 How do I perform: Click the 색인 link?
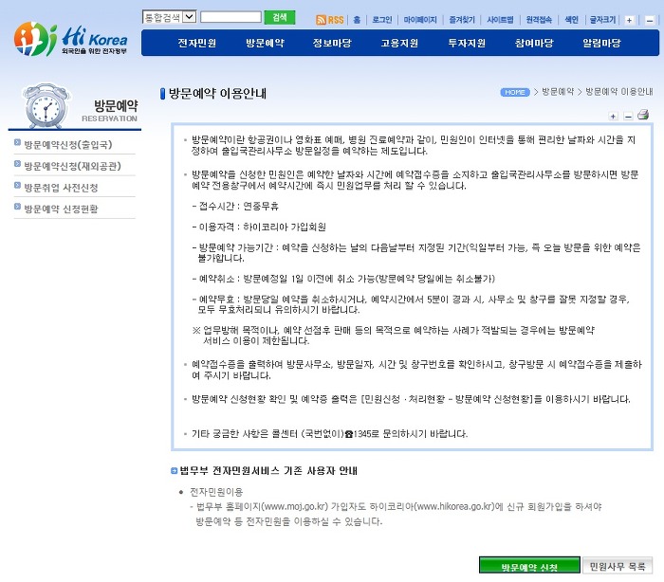point(572,20)
